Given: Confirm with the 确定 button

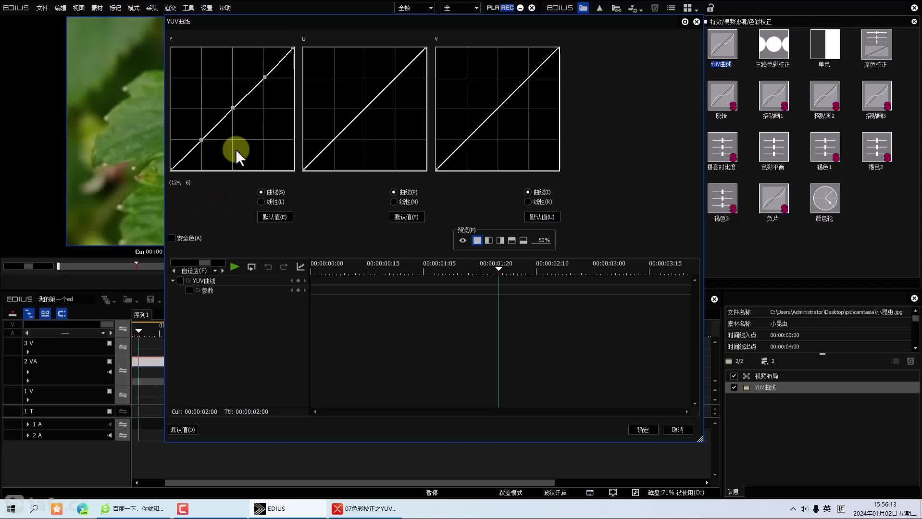Looking at the screenshot, I should tap(643, 430).
